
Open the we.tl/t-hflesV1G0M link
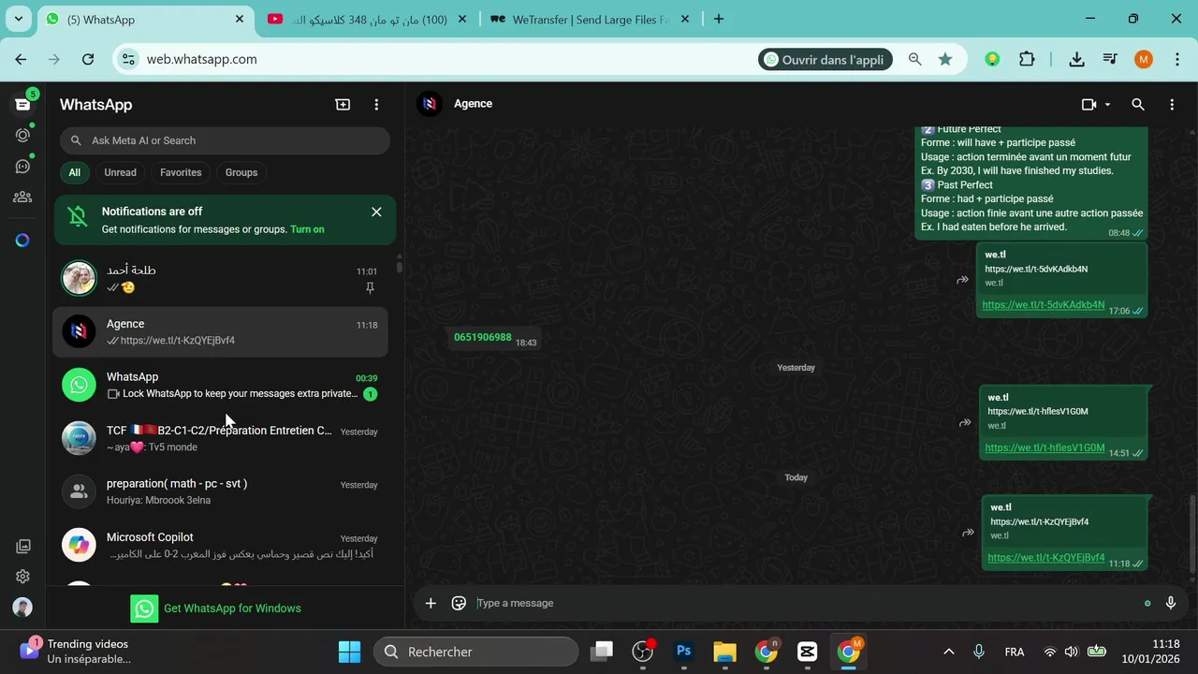coord(1045,447)
